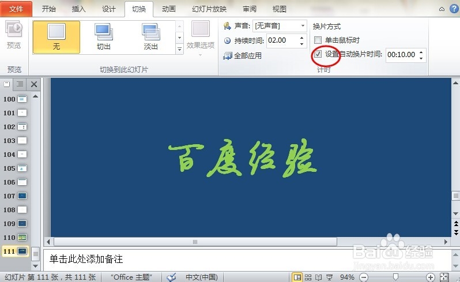This screenshot has width=460, height=282.
Task: Zoom in with the plus button
Action: click(430, 277)
